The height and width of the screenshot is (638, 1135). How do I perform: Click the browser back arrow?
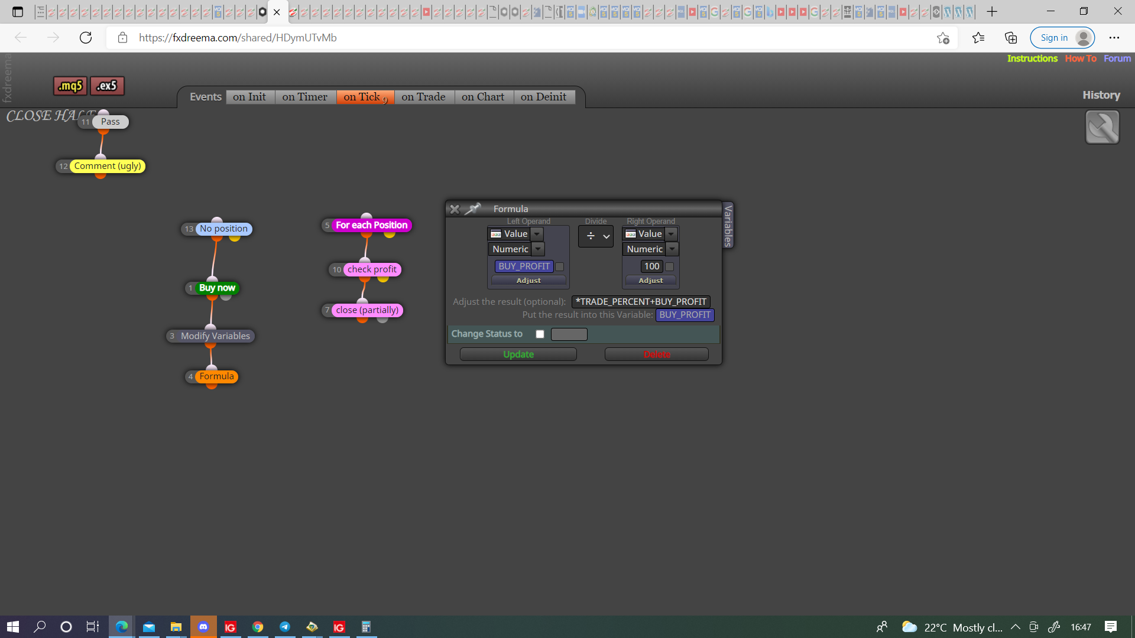[21, 38]
